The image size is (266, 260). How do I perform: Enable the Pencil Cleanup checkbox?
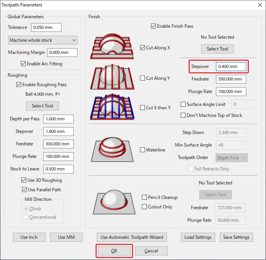[x=144, y=197]
